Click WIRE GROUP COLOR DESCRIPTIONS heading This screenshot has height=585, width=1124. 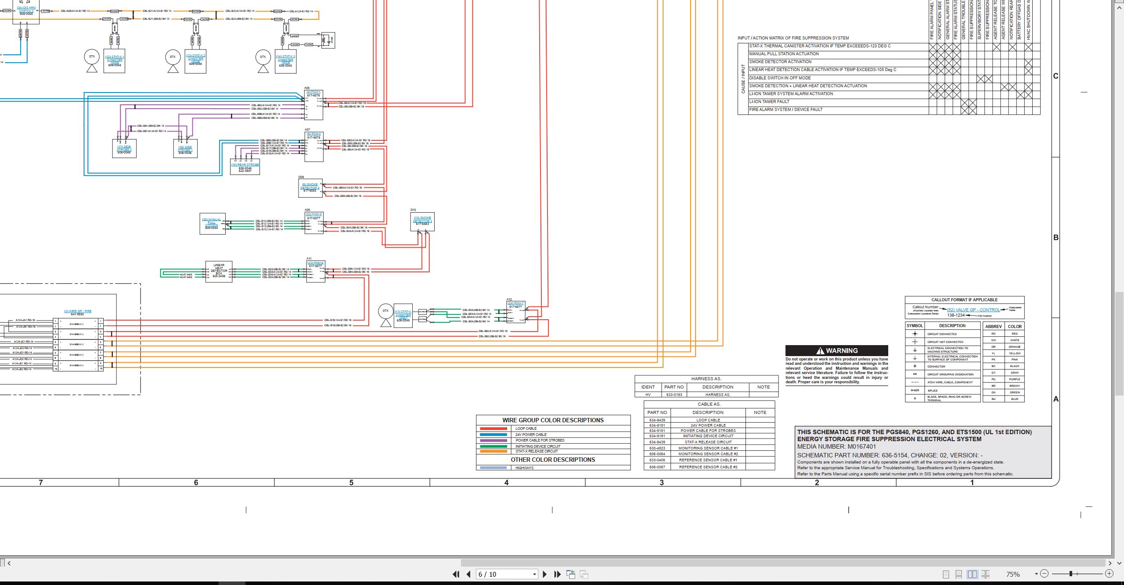point(553,420)
